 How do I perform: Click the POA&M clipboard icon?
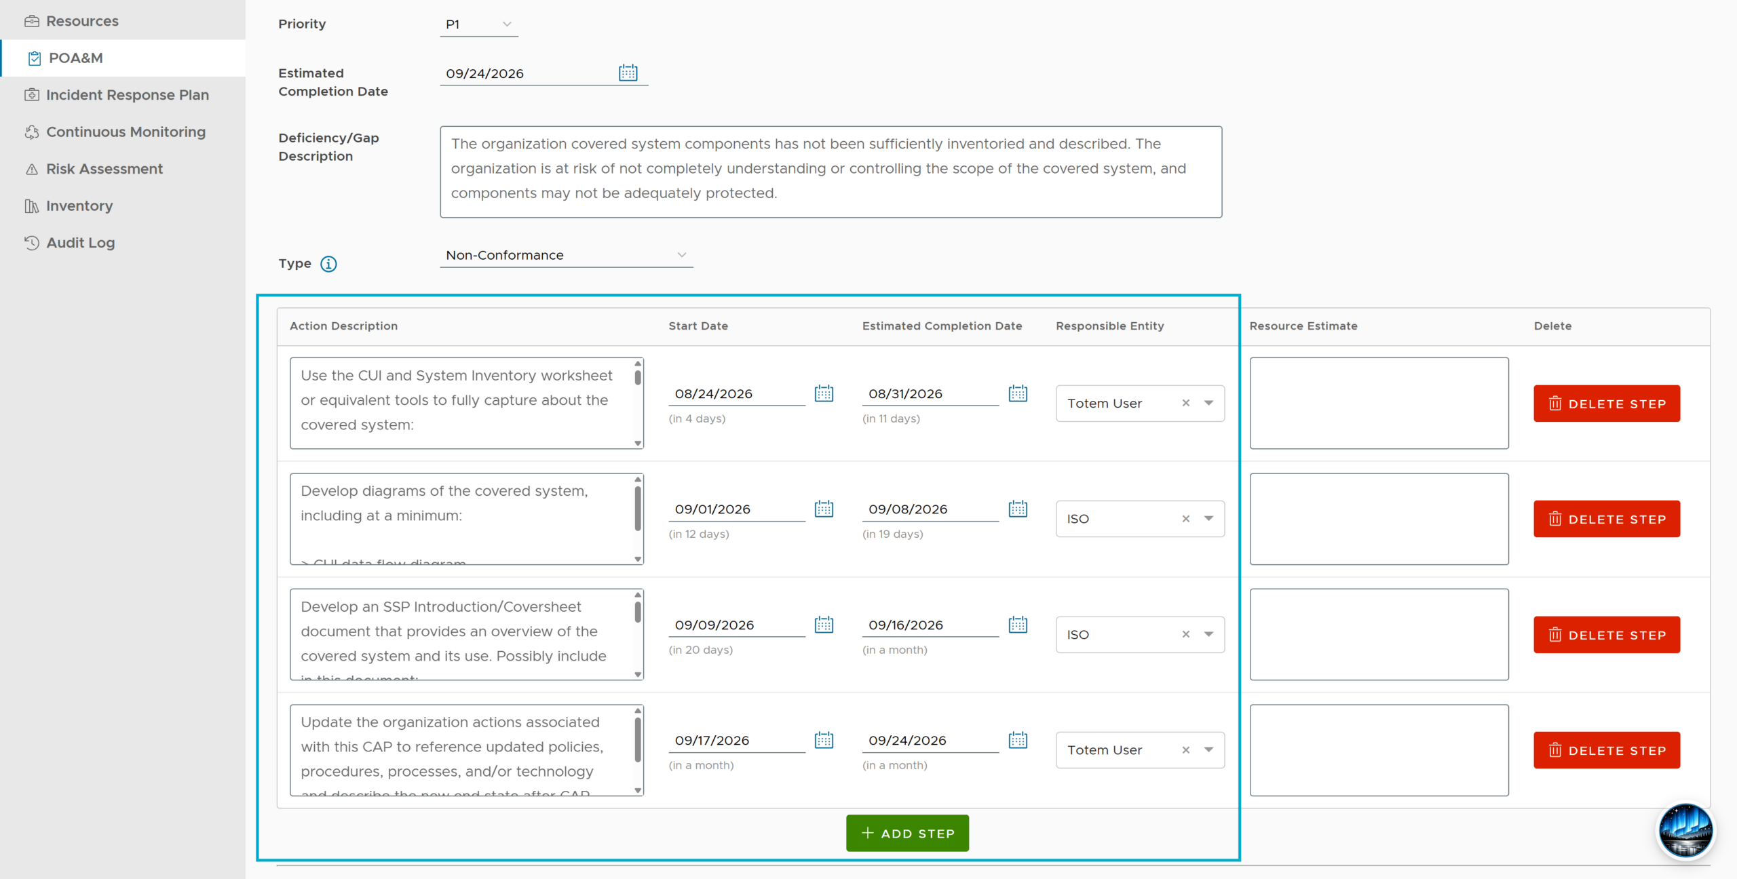34,58
